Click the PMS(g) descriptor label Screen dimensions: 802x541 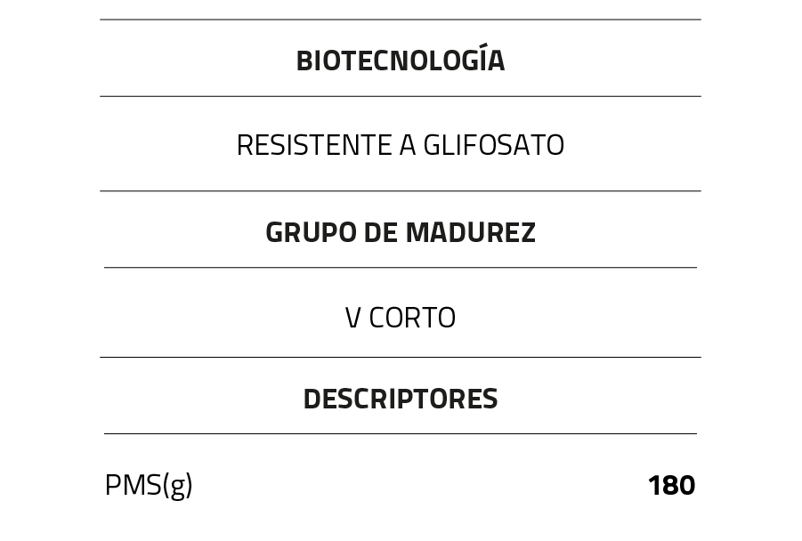pos(149,486)
